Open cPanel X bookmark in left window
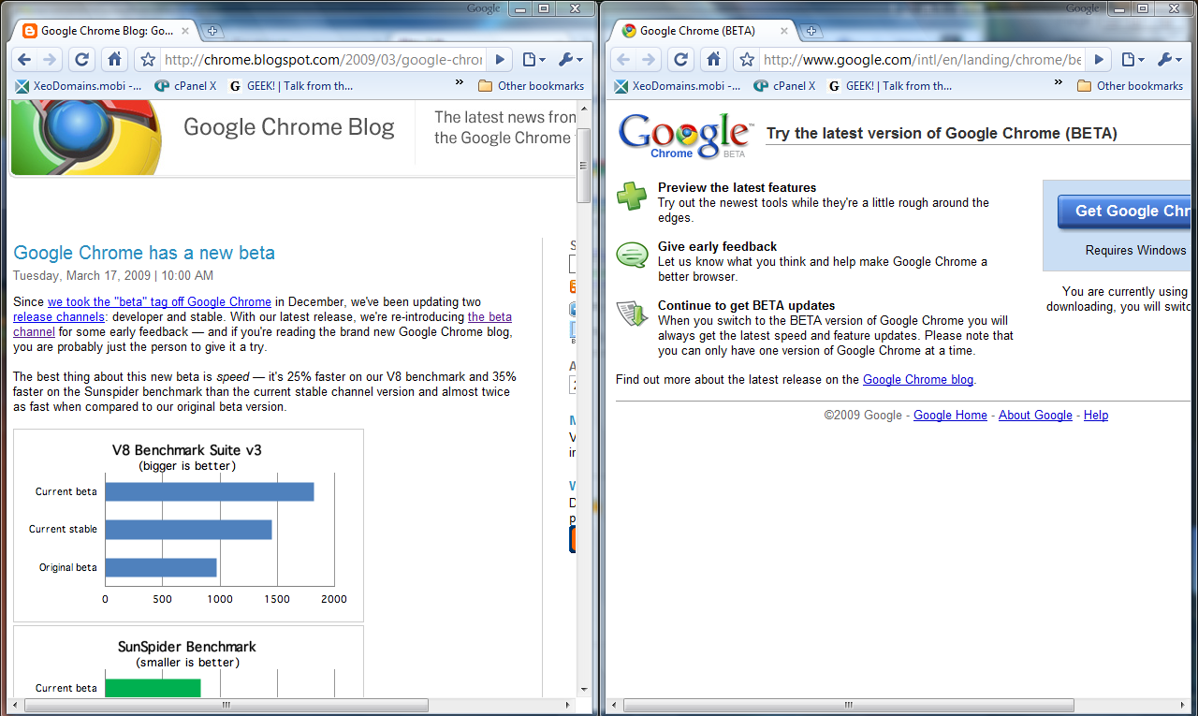Screen dimensions: 1198x716 pyautogui.click(x=185, y=86)
